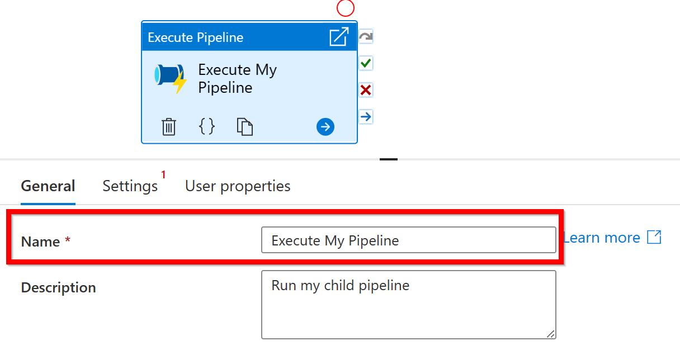View activity source code braces icon
The image size is (680, 355).
click(x=207, y=126)
